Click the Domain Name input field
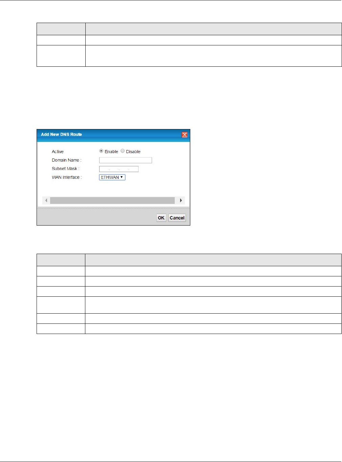The image size is (342, 462). tap(126, 160)
